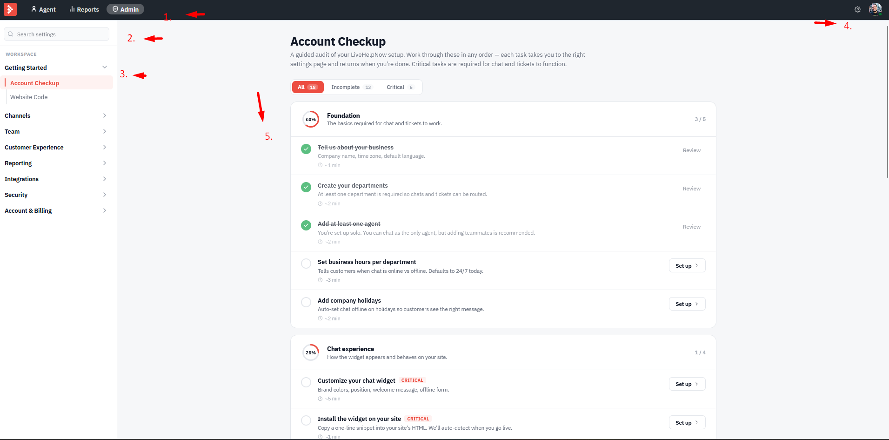Screen dimensions: 889x440
Task: Open the settings gear icon
Action: click(858, 9)
